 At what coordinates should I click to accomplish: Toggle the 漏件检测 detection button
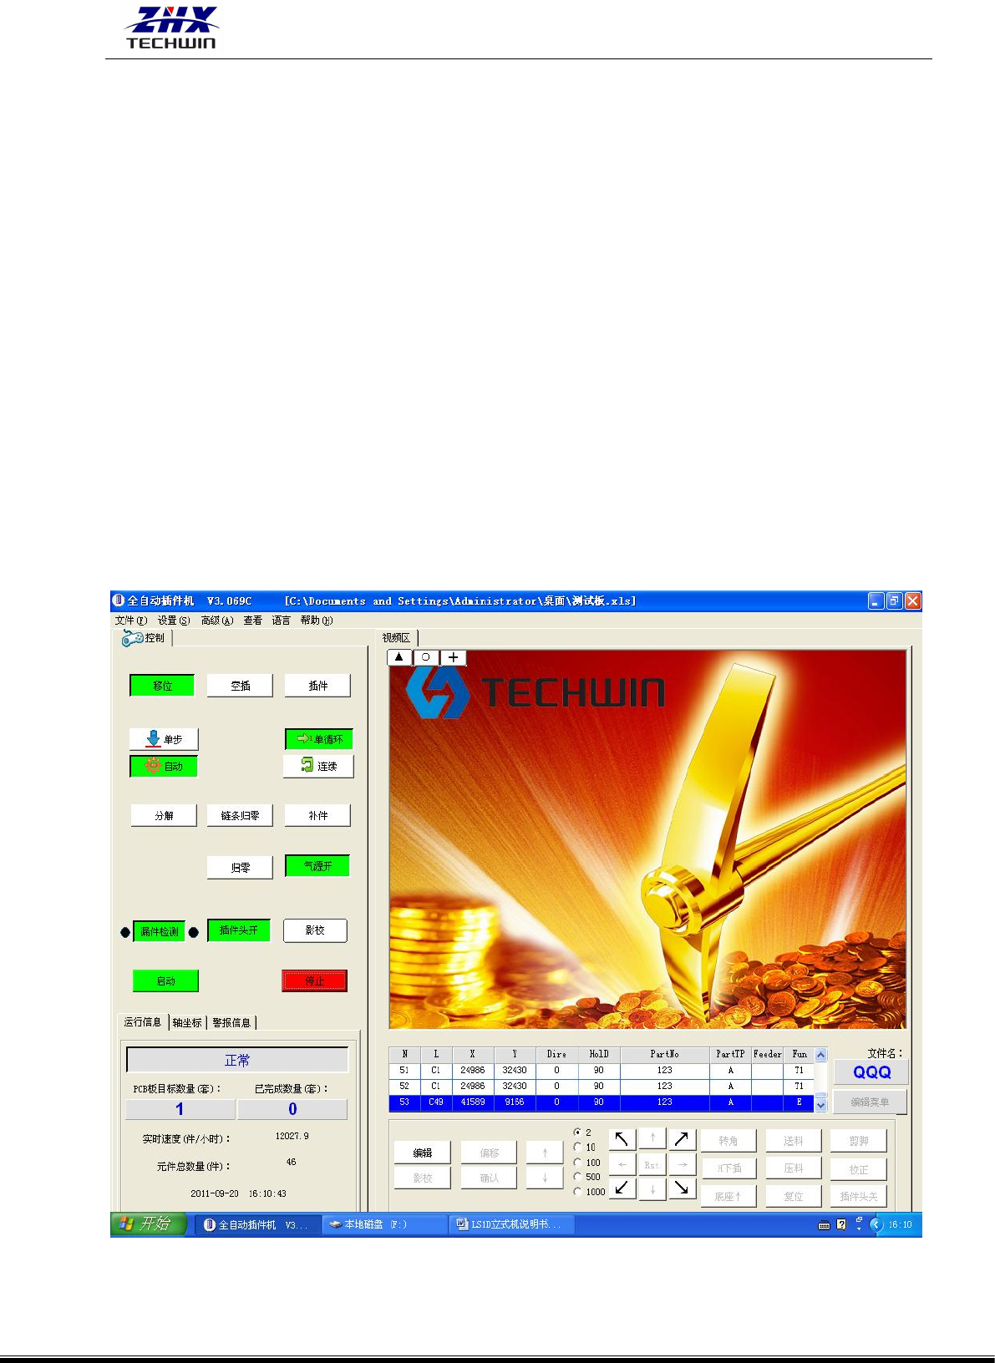coord(159,931)
